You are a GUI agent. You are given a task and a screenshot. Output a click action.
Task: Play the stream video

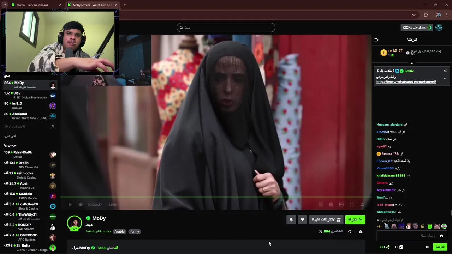coord(70,205)
